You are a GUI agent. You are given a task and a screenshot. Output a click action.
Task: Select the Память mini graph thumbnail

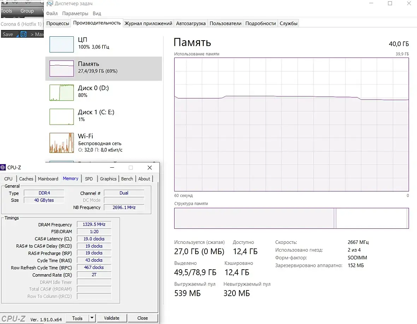click(x=61, y=68)
